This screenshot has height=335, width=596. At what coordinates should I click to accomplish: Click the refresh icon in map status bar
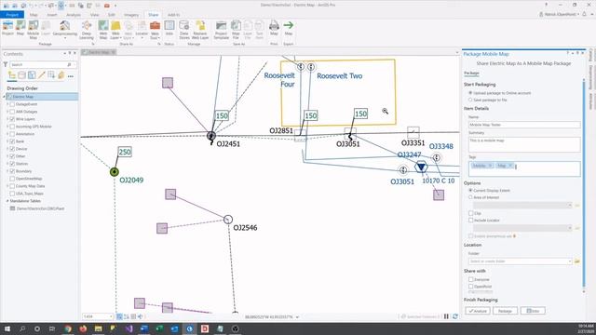tap(454, 316)
